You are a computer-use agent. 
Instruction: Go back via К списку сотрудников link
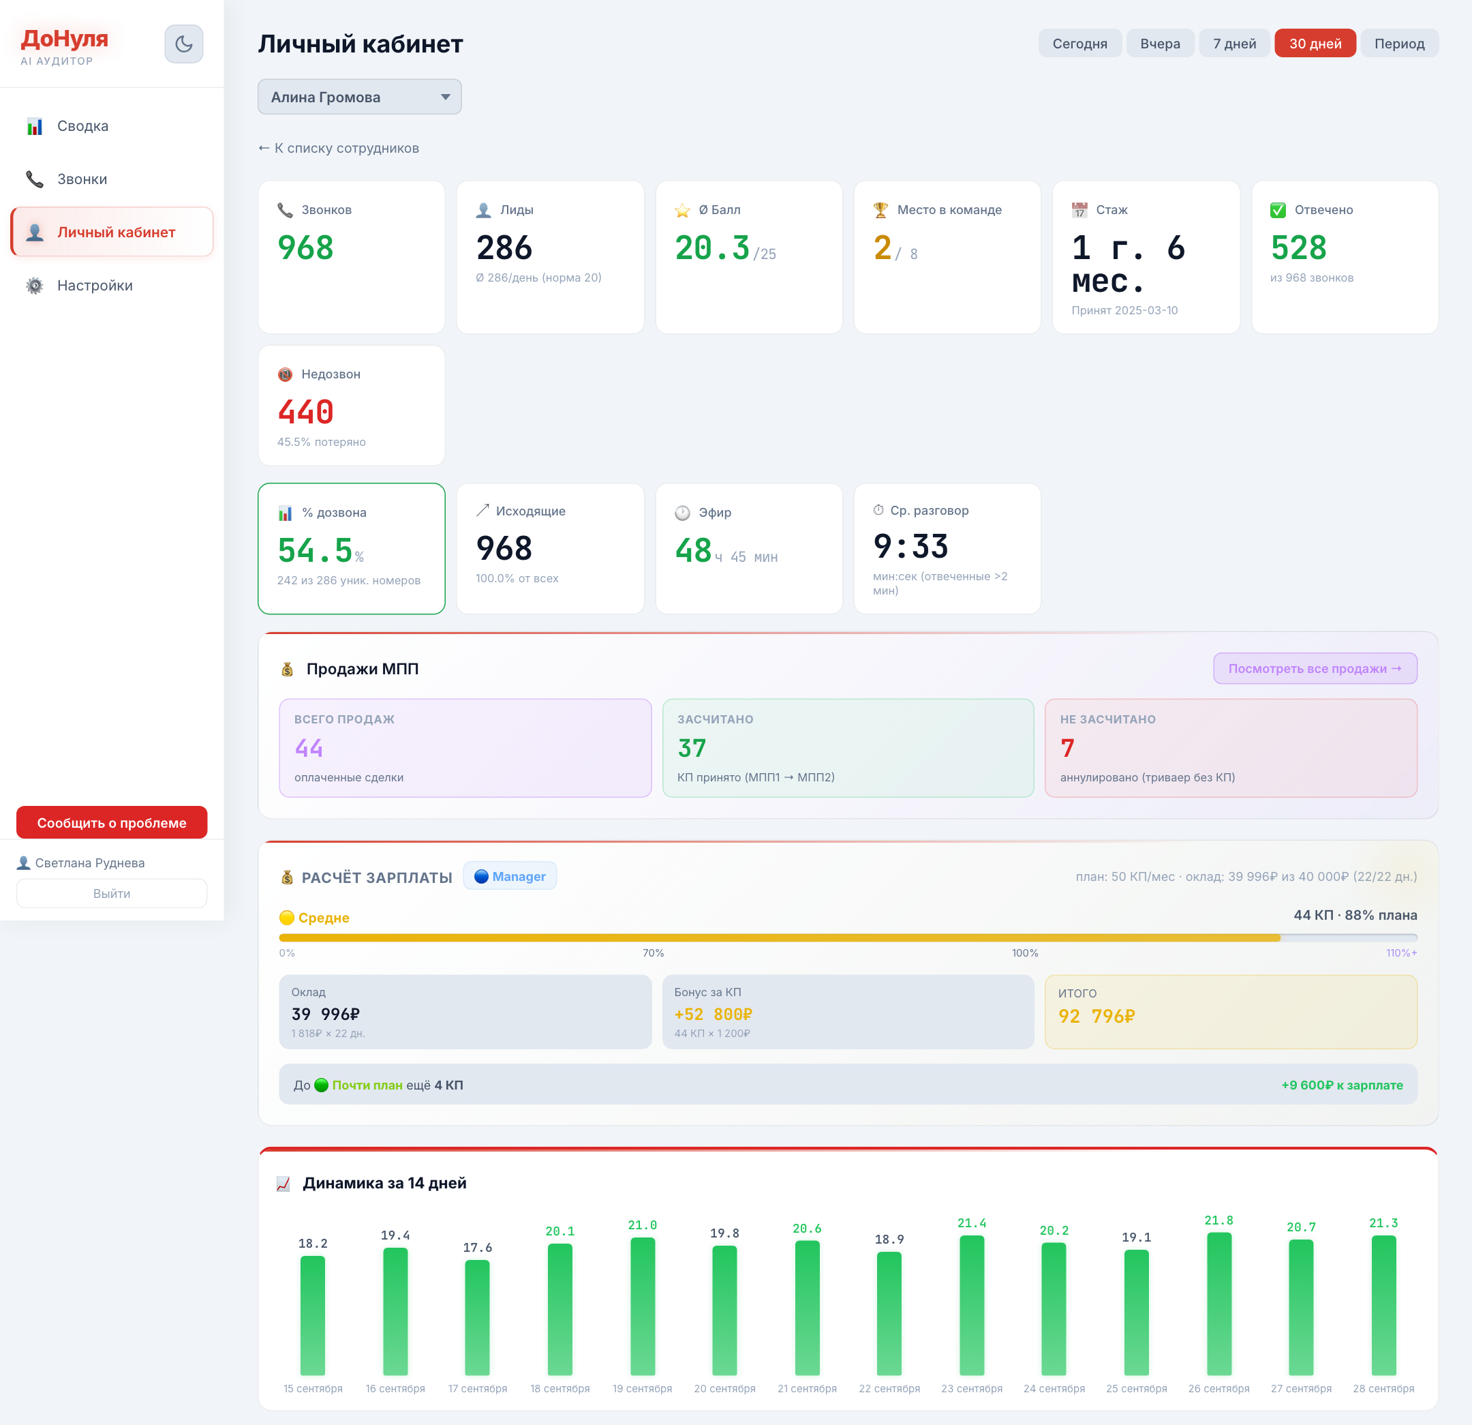point(339,148)
